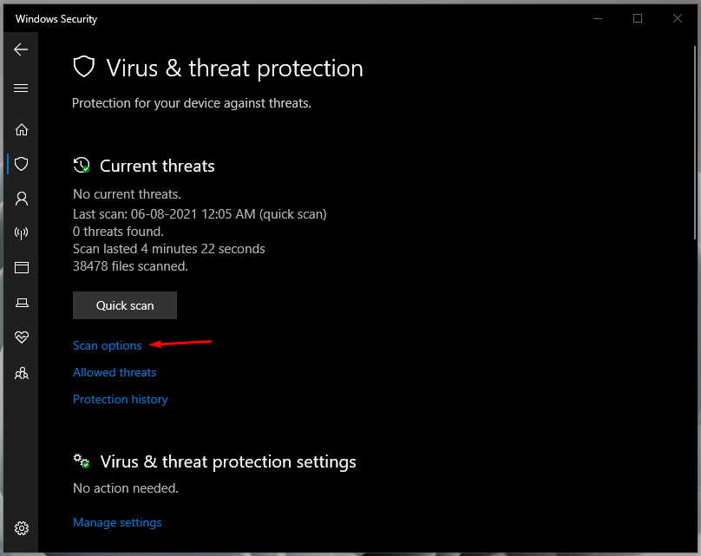Open Family options sidebar icon
The height and width of the screenshot is (556, 701).
[22, 373]
